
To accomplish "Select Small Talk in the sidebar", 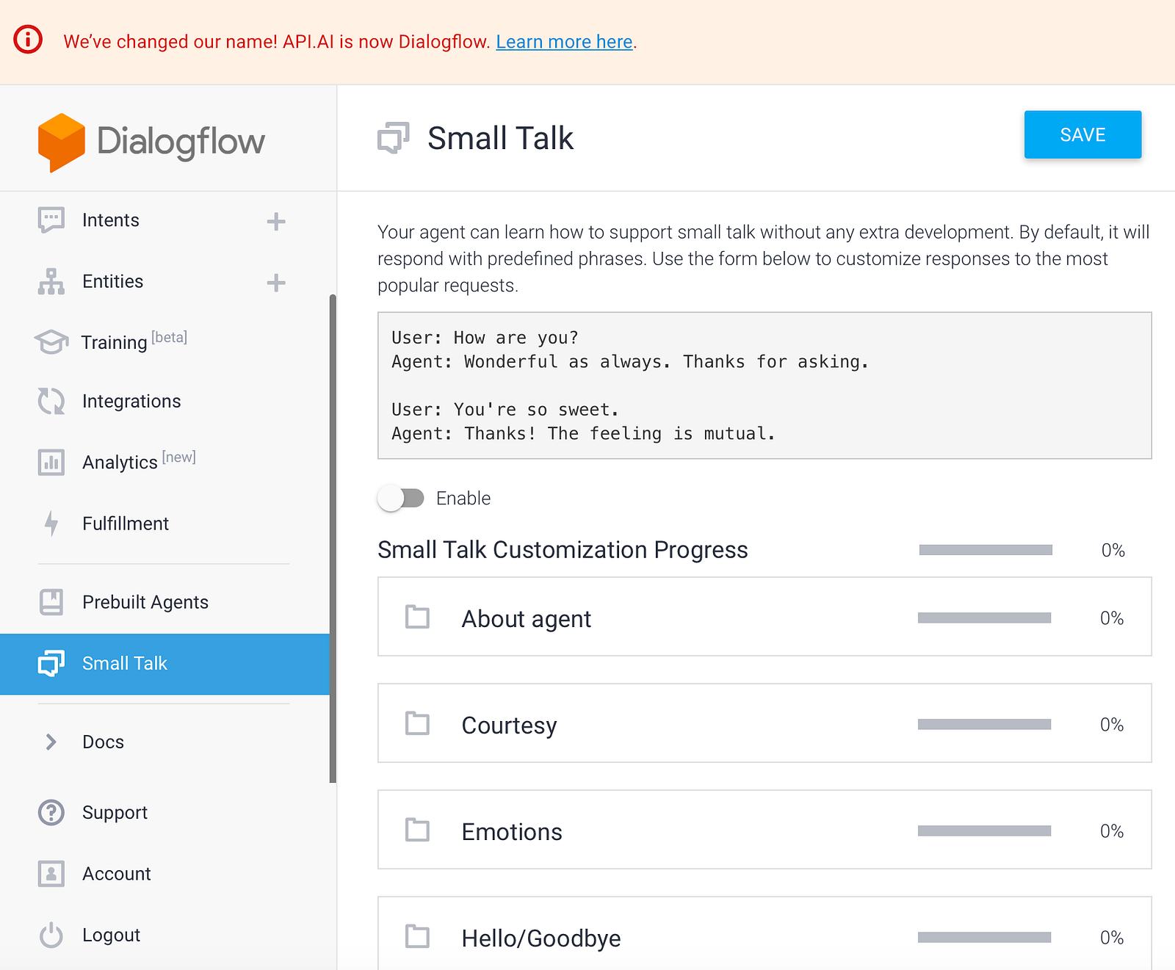I will pyautogui.click(x=125, y=664).
